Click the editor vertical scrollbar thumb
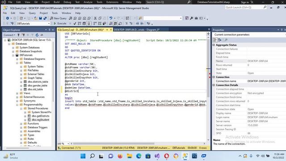Viewport: 286px width, 161px height. pos(208,68)
